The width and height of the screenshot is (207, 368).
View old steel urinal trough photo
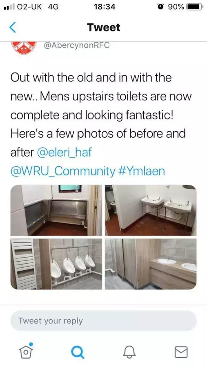coord(56,210)
